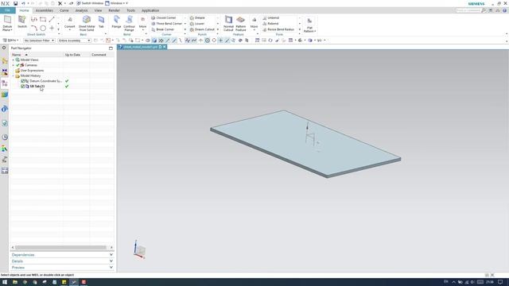Open the History clock sidebar icon
The image size is (509, 286).
click(x=5, y=137)
